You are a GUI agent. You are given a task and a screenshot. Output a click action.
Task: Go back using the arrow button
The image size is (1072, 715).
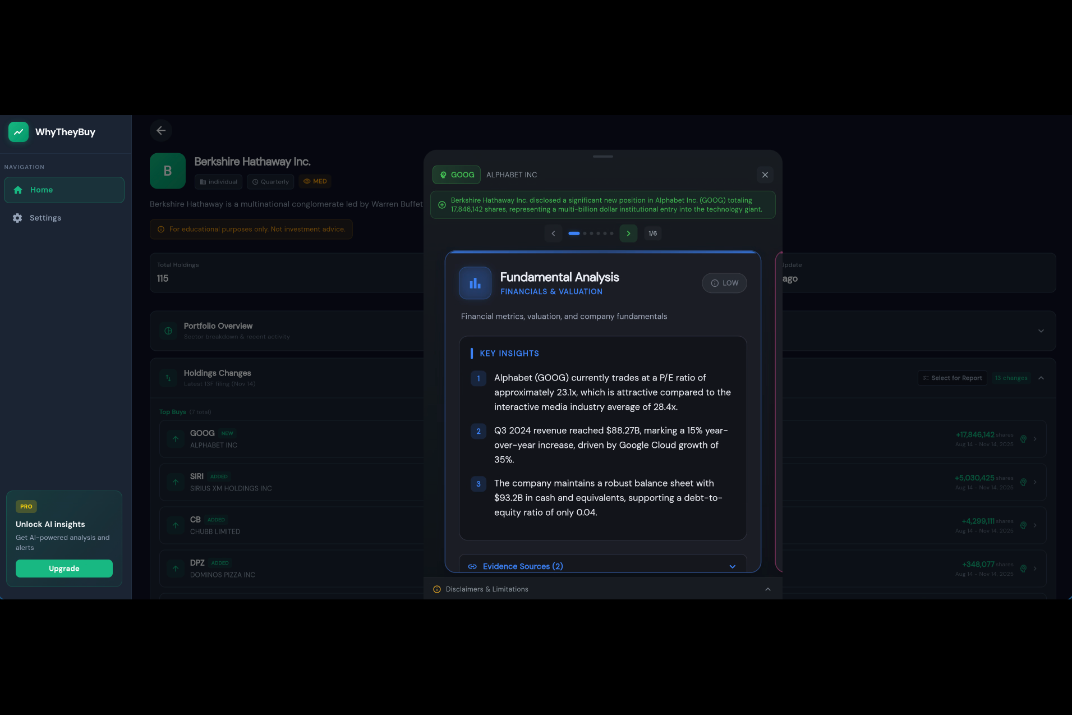click(161, 131)
